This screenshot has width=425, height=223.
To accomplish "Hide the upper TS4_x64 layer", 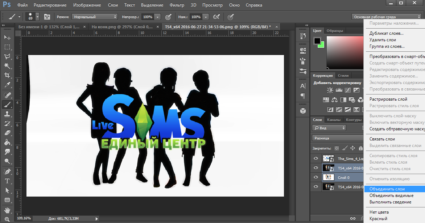I will (x=316, y=168).
